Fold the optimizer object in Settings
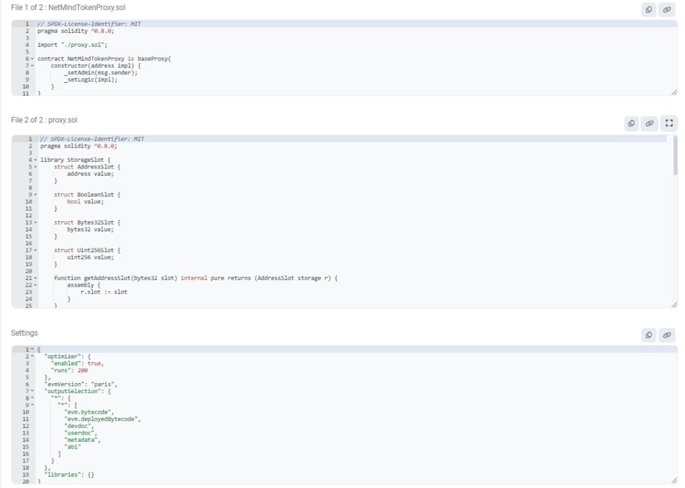Viewport: 685px width, 488px height. click(x=32, y=356)
